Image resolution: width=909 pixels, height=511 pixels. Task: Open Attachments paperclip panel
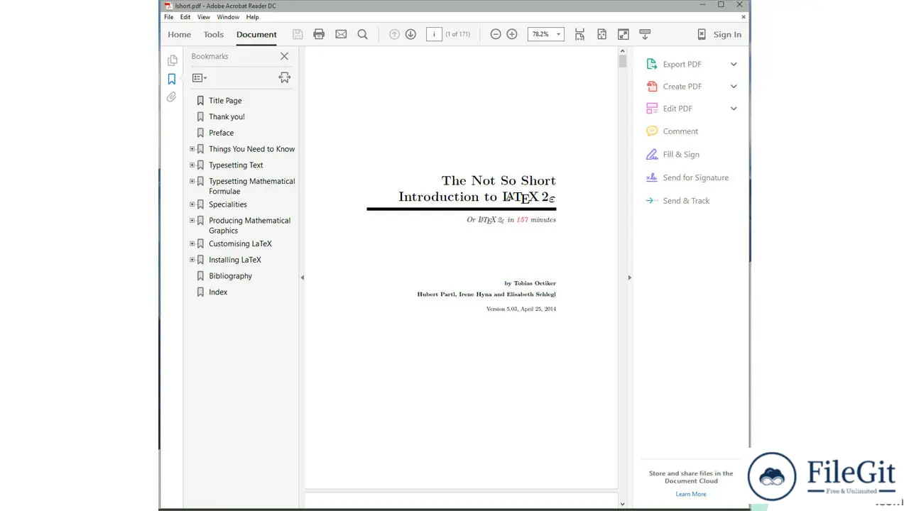(x=172, y=97)
